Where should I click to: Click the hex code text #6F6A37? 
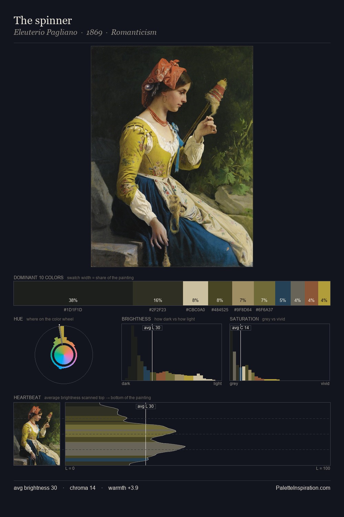pyautogui.click(x=264, y=310)
